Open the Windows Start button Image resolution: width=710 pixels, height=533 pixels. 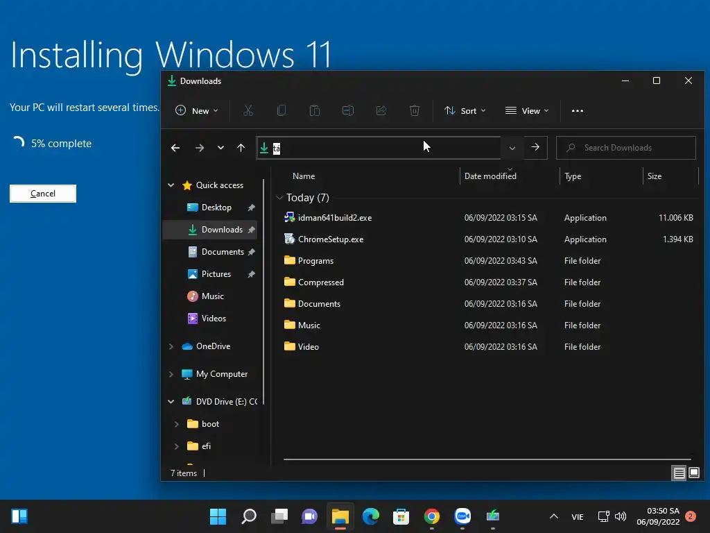[x=218, y=516]
